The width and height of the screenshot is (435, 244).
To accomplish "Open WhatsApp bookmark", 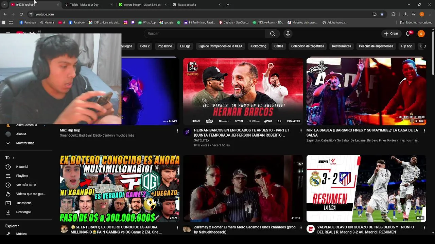I will point(147,23).
